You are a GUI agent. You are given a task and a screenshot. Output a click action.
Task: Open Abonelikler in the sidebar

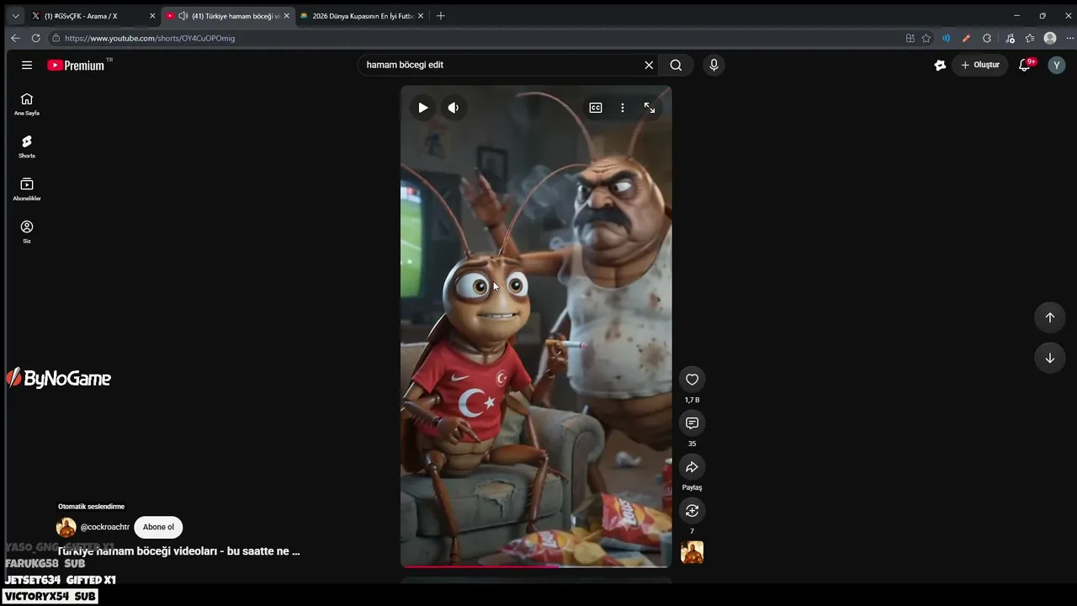point(27,189)
